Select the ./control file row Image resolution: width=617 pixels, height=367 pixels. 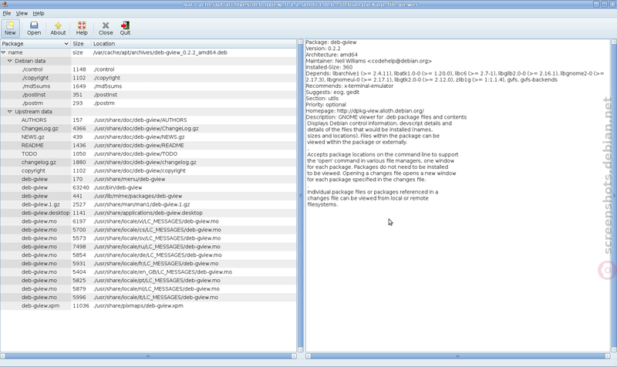[x=148, y=69]
